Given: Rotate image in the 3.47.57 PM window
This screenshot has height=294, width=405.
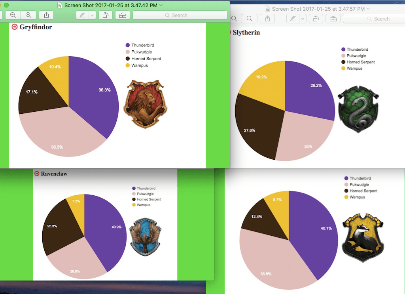Looking at the screenshot, I should [316, 19].
